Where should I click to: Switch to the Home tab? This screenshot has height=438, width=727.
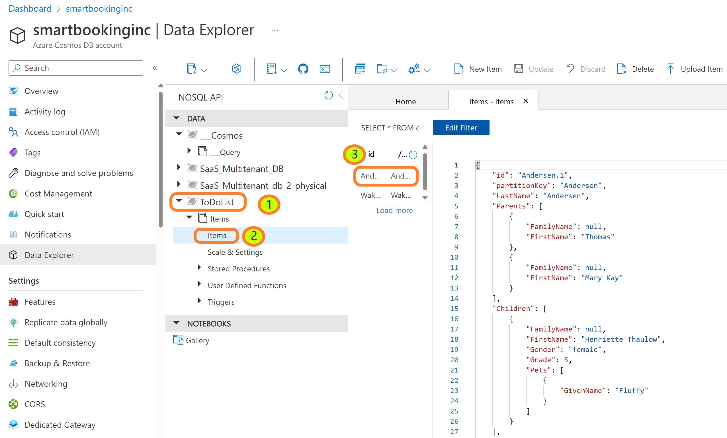tap(405, 102)
